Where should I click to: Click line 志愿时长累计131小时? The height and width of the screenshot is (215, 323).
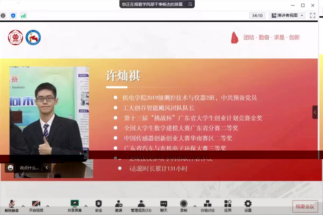[x=158, y=169]
